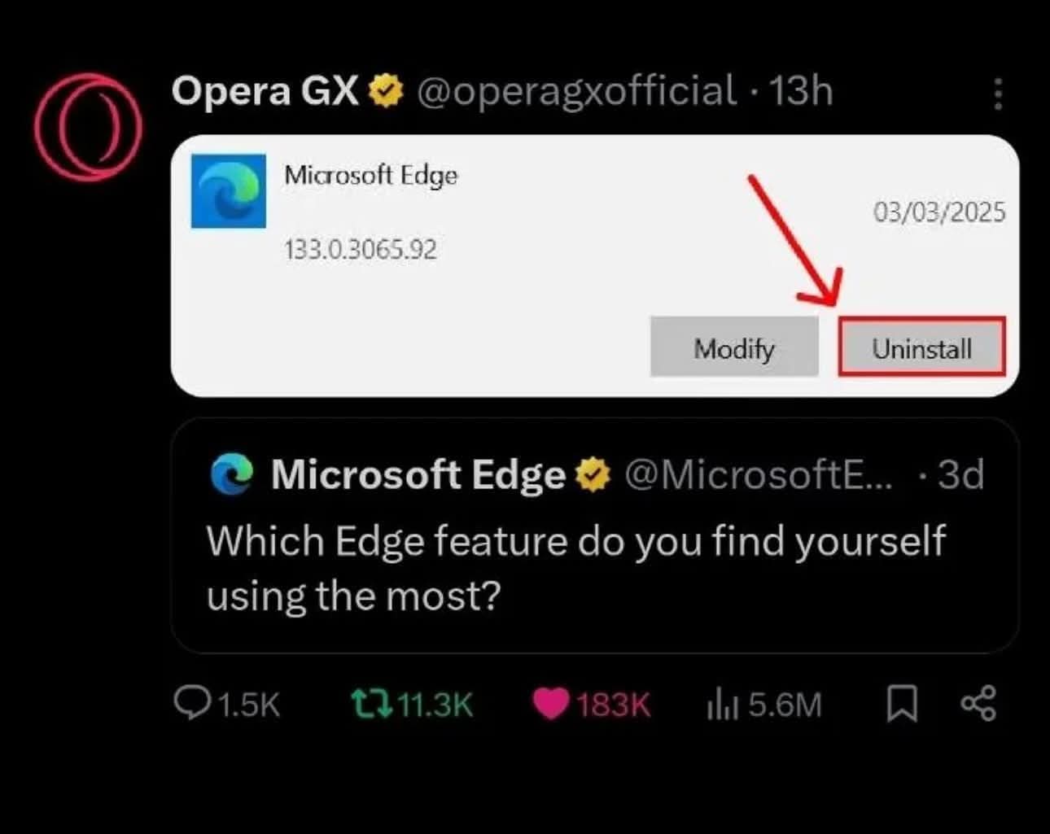Click the Opera GX verified badge
Viewport: 1050px width, 834px height.
386,91
